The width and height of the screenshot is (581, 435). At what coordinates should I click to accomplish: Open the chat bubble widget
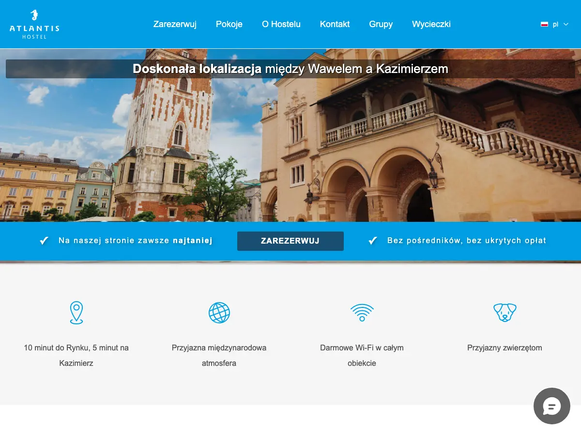[x=552, y=406]
